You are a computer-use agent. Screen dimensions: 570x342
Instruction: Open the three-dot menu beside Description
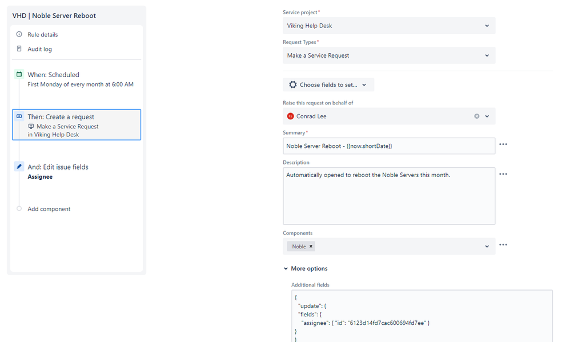(503, 174)
